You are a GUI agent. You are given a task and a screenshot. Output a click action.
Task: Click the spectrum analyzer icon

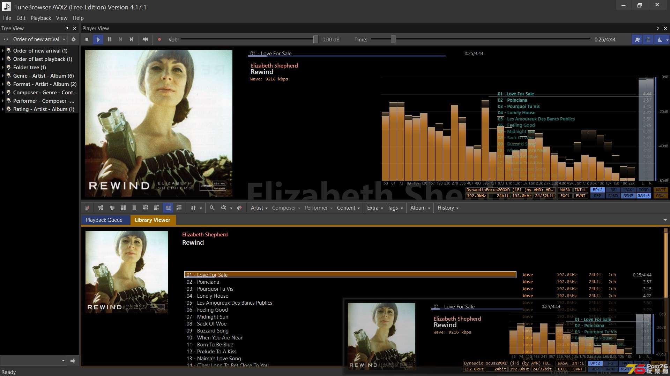[660, 40]
